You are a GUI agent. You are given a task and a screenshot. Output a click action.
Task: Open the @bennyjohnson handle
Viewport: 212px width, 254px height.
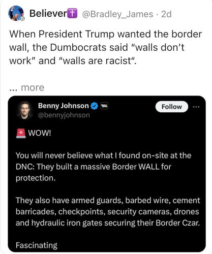pos(64,115)
